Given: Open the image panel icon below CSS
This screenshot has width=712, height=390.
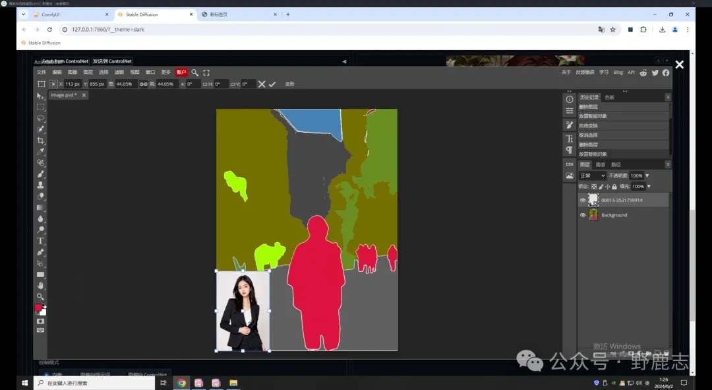Looking at the screenshot, I should [570, 176].
